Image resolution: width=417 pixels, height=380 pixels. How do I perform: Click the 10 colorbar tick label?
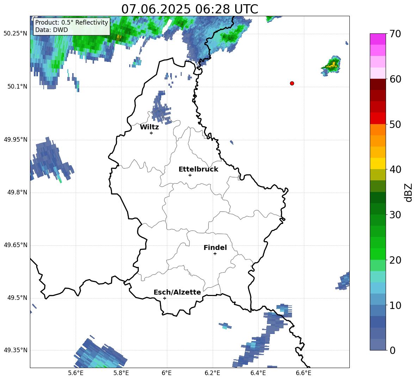(395, 305)
